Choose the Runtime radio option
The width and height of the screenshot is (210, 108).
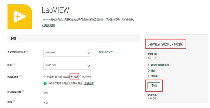coord(80,76)
